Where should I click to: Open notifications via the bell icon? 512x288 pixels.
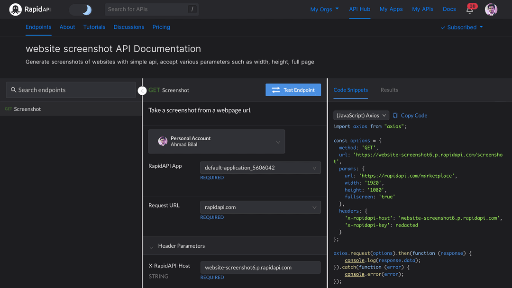point(469,9)
